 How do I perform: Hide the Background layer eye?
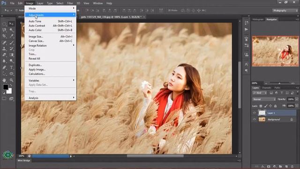pyautogui.click(x=254, y=119)
